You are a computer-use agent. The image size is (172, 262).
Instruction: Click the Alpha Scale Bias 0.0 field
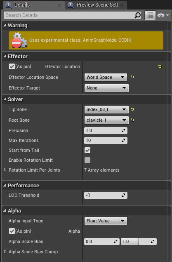pos(102,241)
